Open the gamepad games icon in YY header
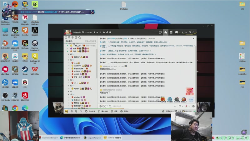Viewport: 250px width, 141px height. click(177, 32)
